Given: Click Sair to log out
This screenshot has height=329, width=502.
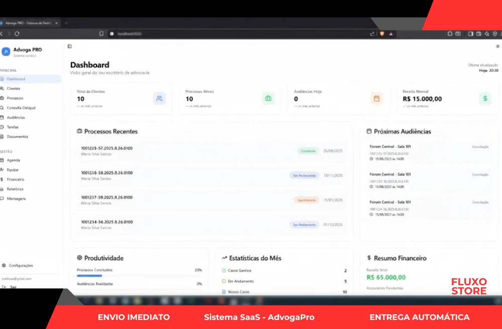Looking at the screenshot, I should (13, 287).
